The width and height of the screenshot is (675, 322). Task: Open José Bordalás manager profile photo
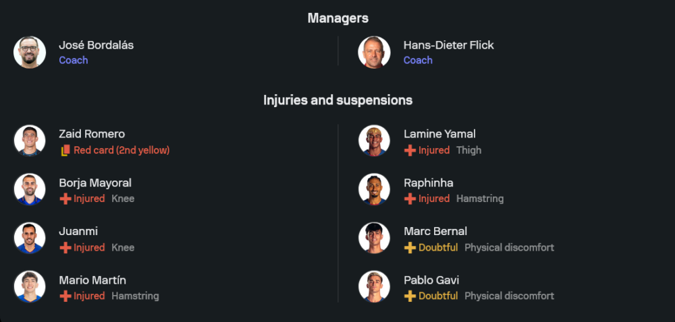click(x=30, y=52)
